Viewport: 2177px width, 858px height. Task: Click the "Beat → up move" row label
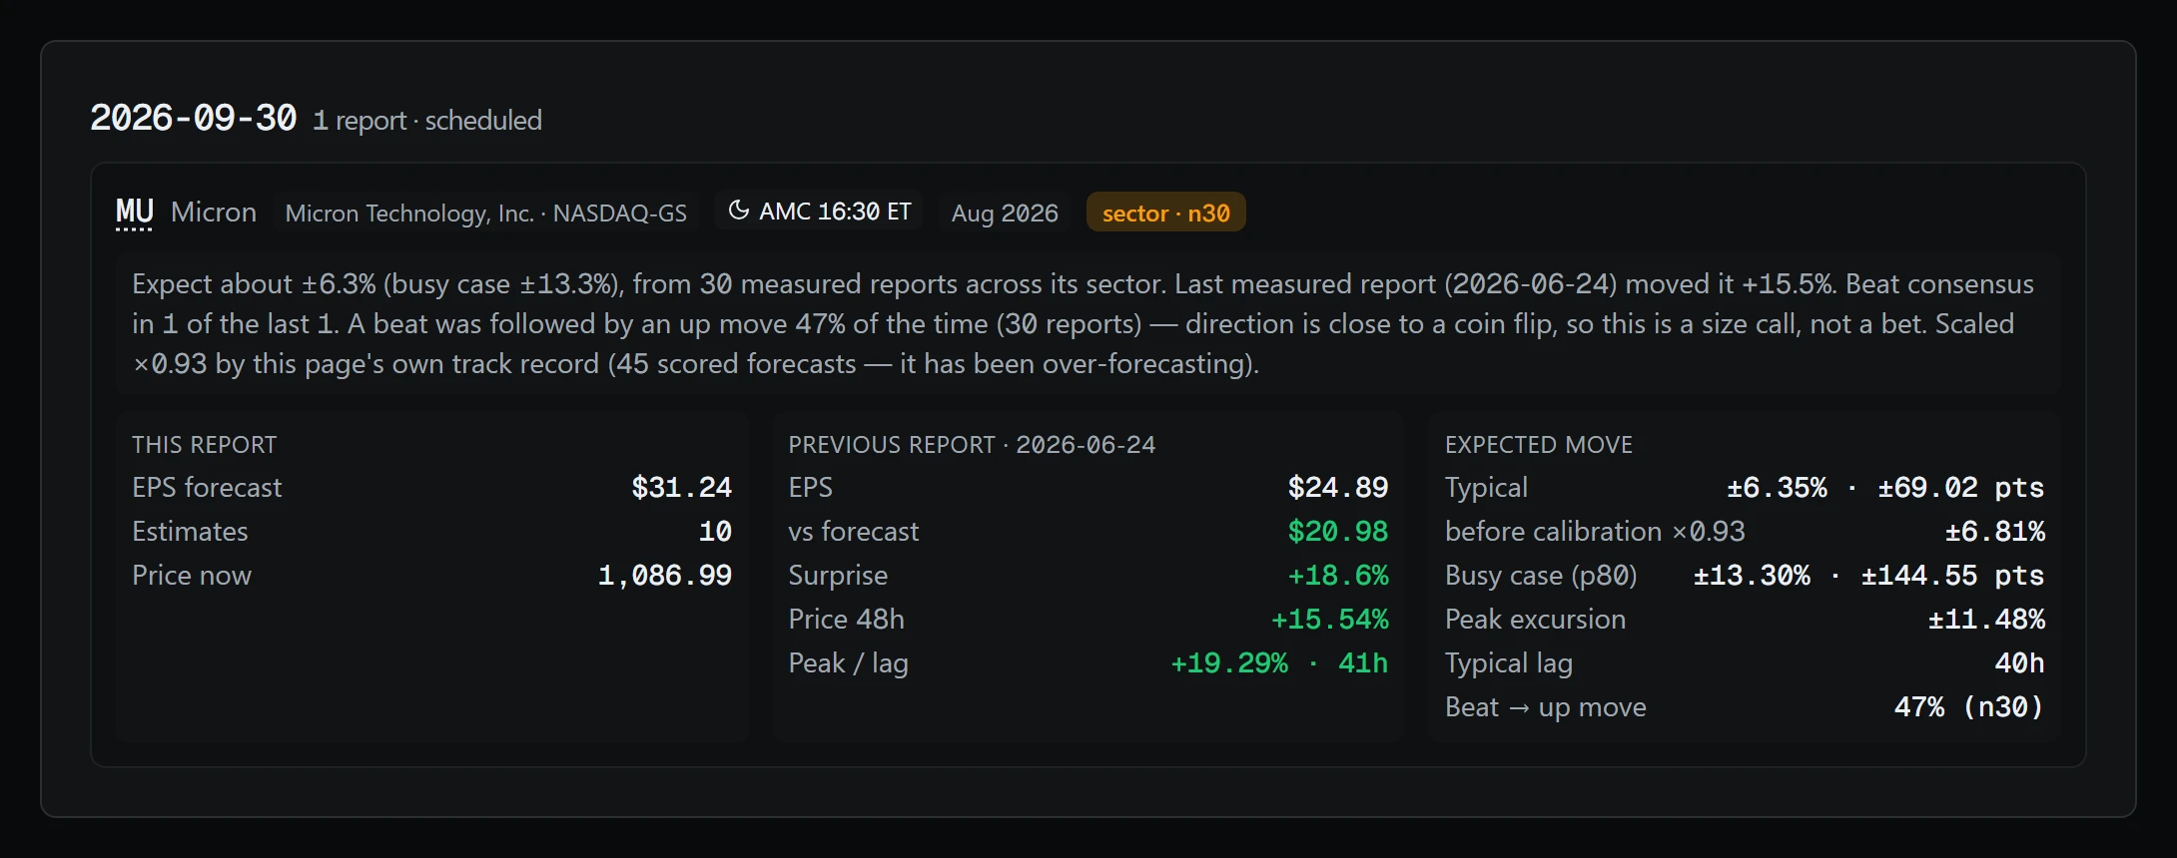[1546, 707]
